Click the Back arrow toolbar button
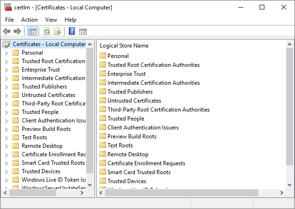The image size is (295, 209). pos(7,32)
